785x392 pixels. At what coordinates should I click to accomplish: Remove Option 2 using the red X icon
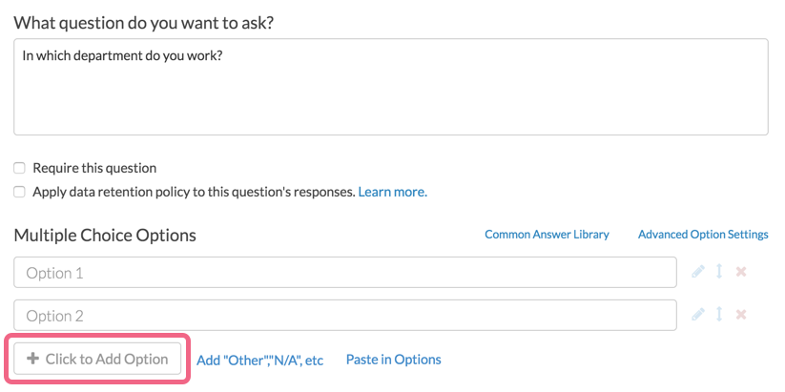pyautogui.click(x=741, y=315)
